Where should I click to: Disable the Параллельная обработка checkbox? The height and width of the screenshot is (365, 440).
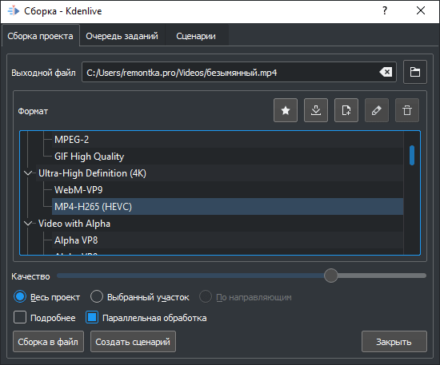point(92,318)
